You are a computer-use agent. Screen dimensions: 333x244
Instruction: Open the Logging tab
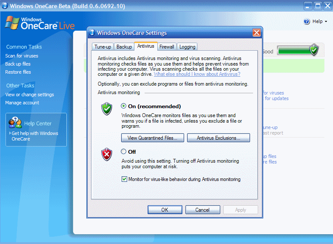187,47
